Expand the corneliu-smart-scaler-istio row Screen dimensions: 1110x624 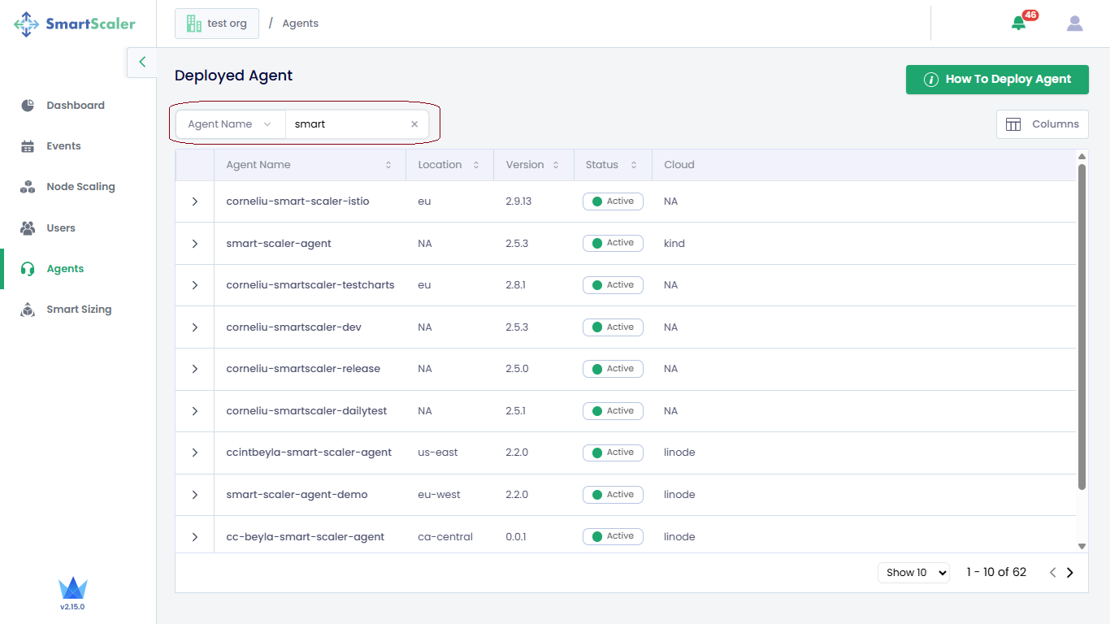click(x=195, y=201)
